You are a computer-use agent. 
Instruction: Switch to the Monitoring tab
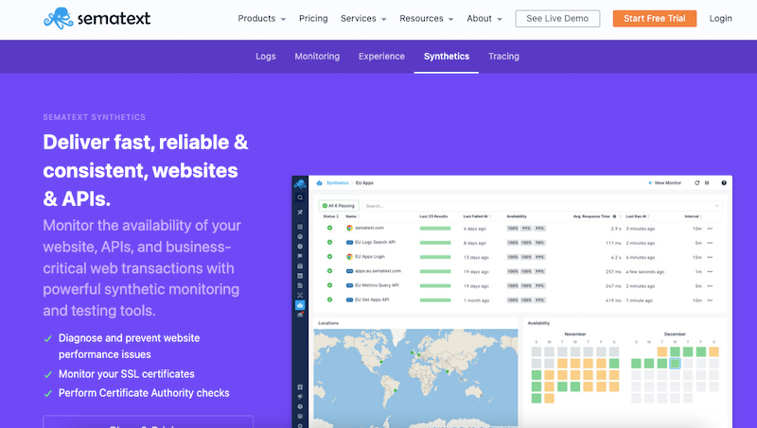point(317,57)
